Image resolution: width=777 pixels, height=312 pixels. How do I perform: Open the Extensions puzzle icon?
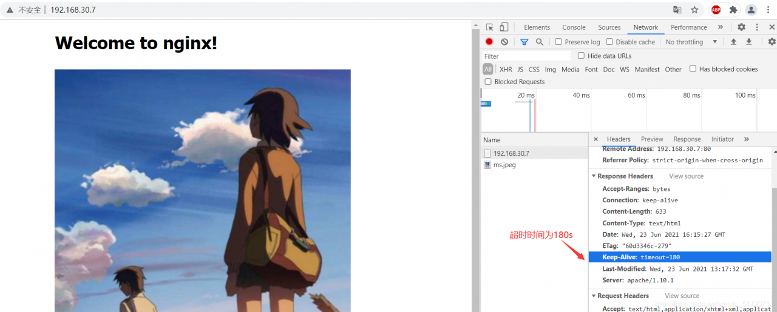[733, 10]
